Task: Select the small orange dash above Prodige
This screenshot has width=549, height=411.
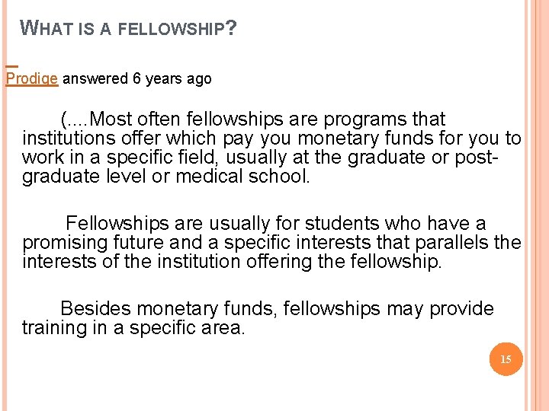Action: [12, 66]
